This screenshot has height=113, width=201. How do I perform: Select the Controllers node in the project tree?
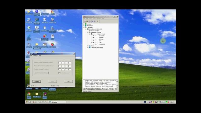coord(90,27)
